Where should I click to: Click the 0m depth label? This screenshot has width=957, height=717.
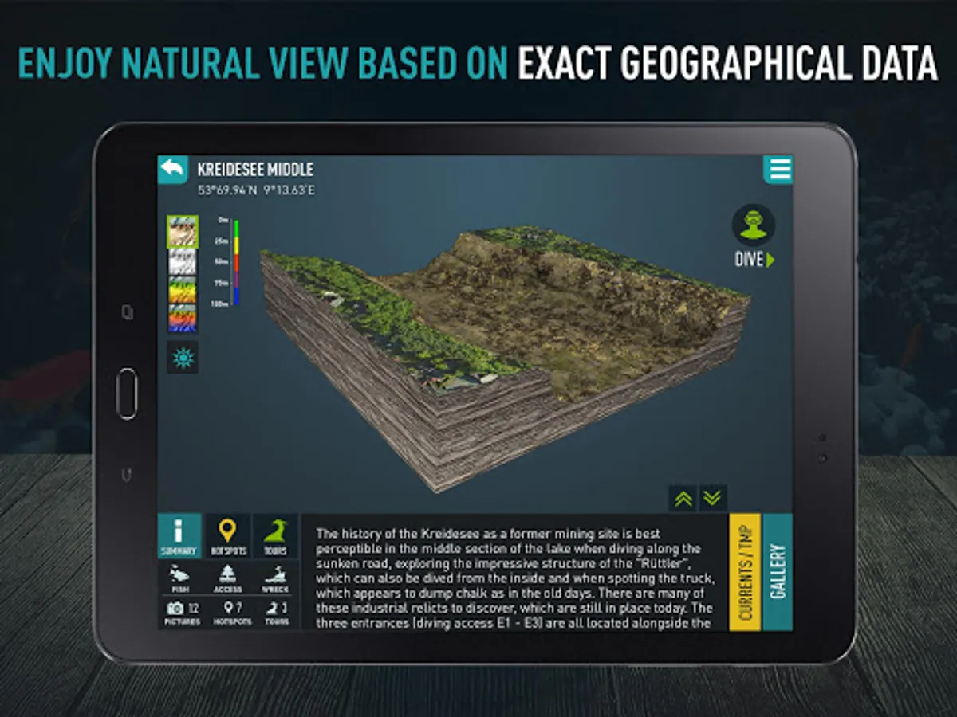point(223,218)
